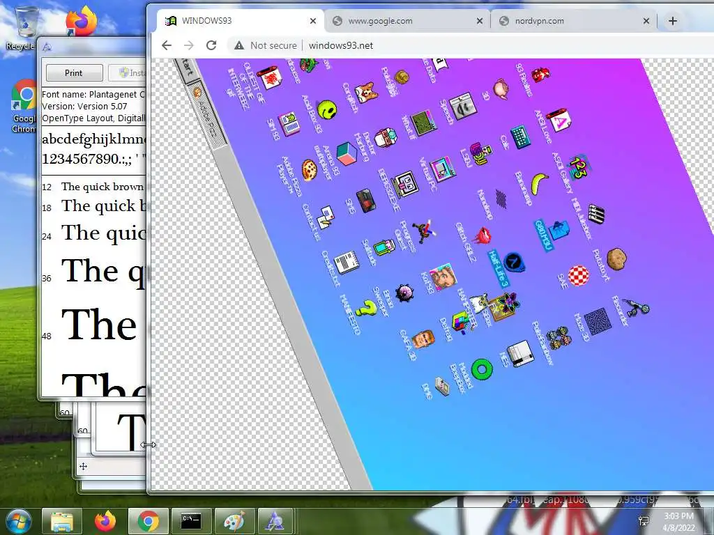The height and width of the screenshot is (535, 714).
Task: Open the DEFRG32.EXE icon
Action: 405,184
